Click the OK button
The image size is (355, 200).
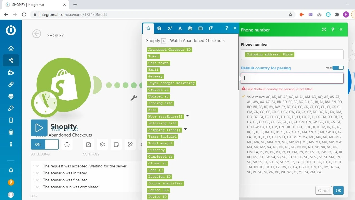[x=338, y=191]
